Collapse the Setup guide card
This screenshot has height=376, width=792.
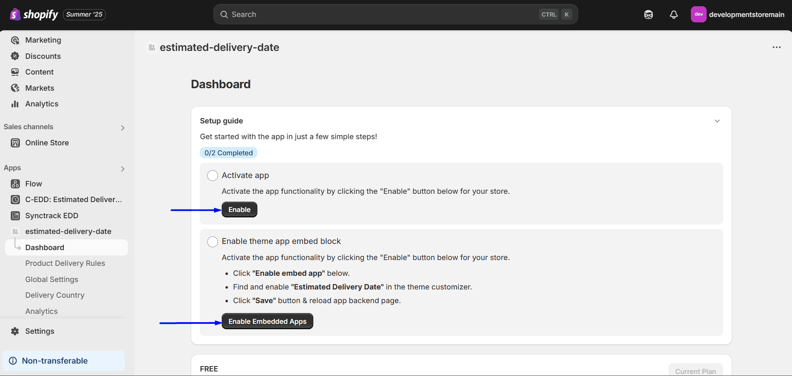coord(717,121)
